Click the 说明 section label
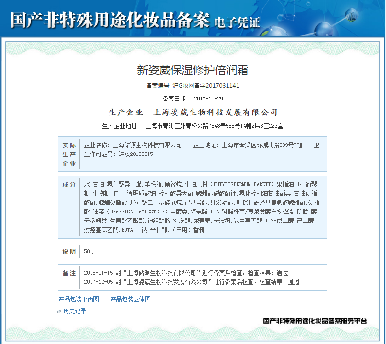Screen dimensions: 386x344 69,251
